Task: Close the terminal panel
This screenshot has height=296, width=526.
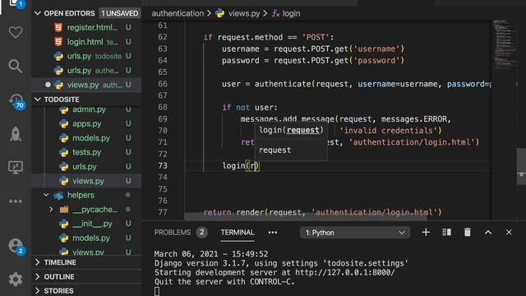Action: tap(509, 232)
